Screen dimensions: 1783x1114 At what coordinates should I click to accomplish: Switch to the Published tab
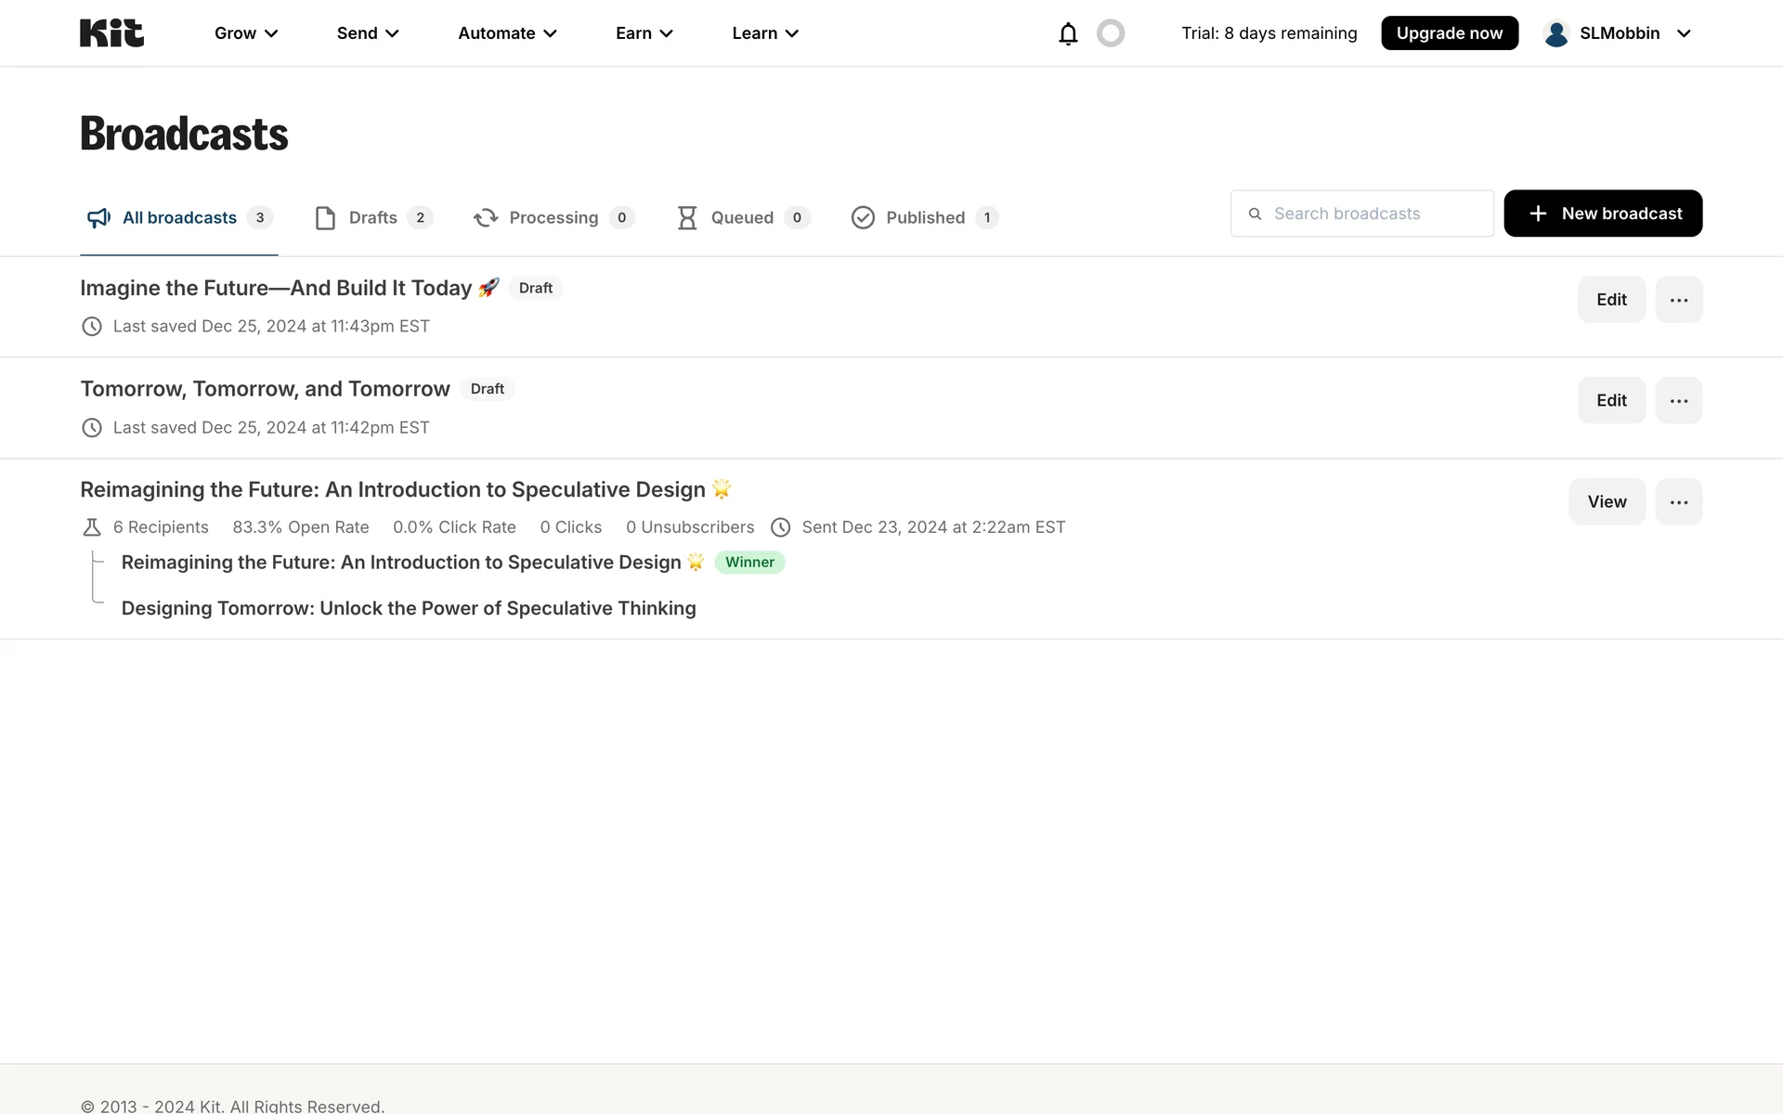point(924,218)
